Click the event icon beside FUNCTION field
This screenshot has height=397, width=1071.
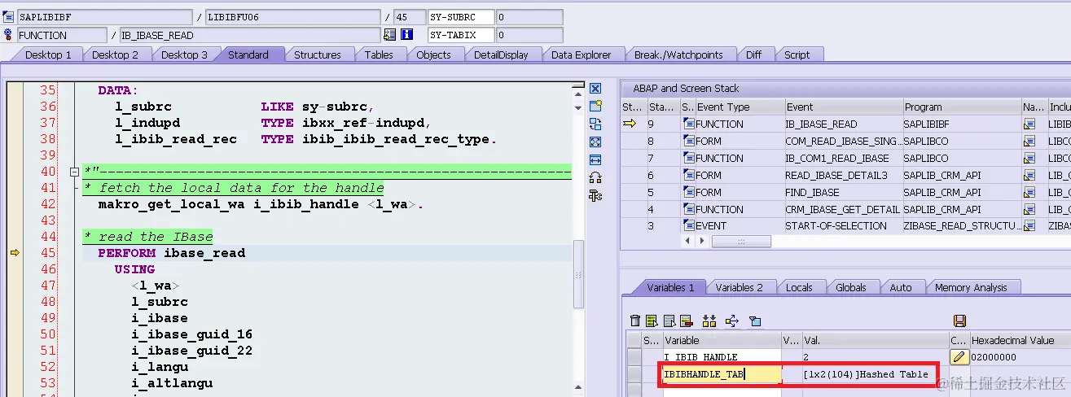click(8, 35)
